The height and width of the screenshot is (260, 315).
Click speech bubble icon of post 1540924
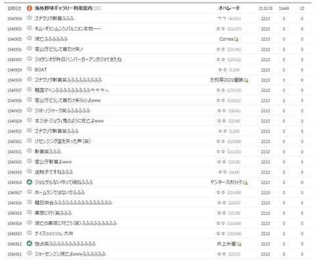click(x=30, y=120)
